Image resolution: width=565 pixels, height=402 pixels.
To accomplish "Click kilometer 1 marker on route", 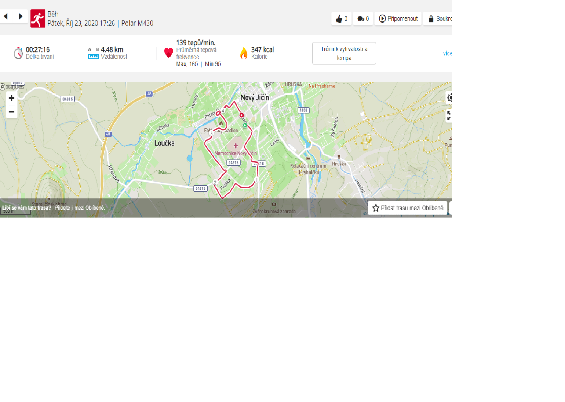I will pos(257,180).
